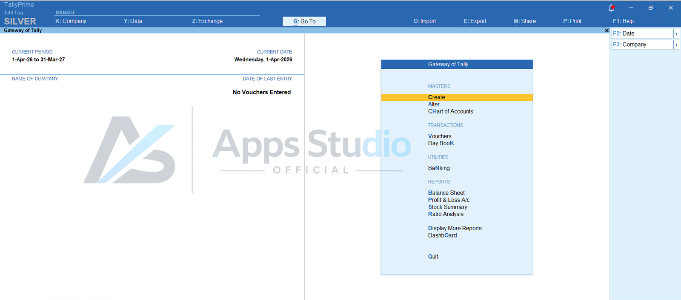
Task: Open the K: Company menu
Action: (71, 21)
